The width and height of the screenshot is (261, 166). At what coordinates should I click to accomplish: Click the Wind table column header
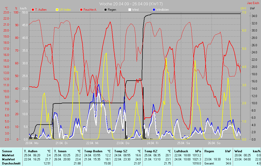click(238, 151)
